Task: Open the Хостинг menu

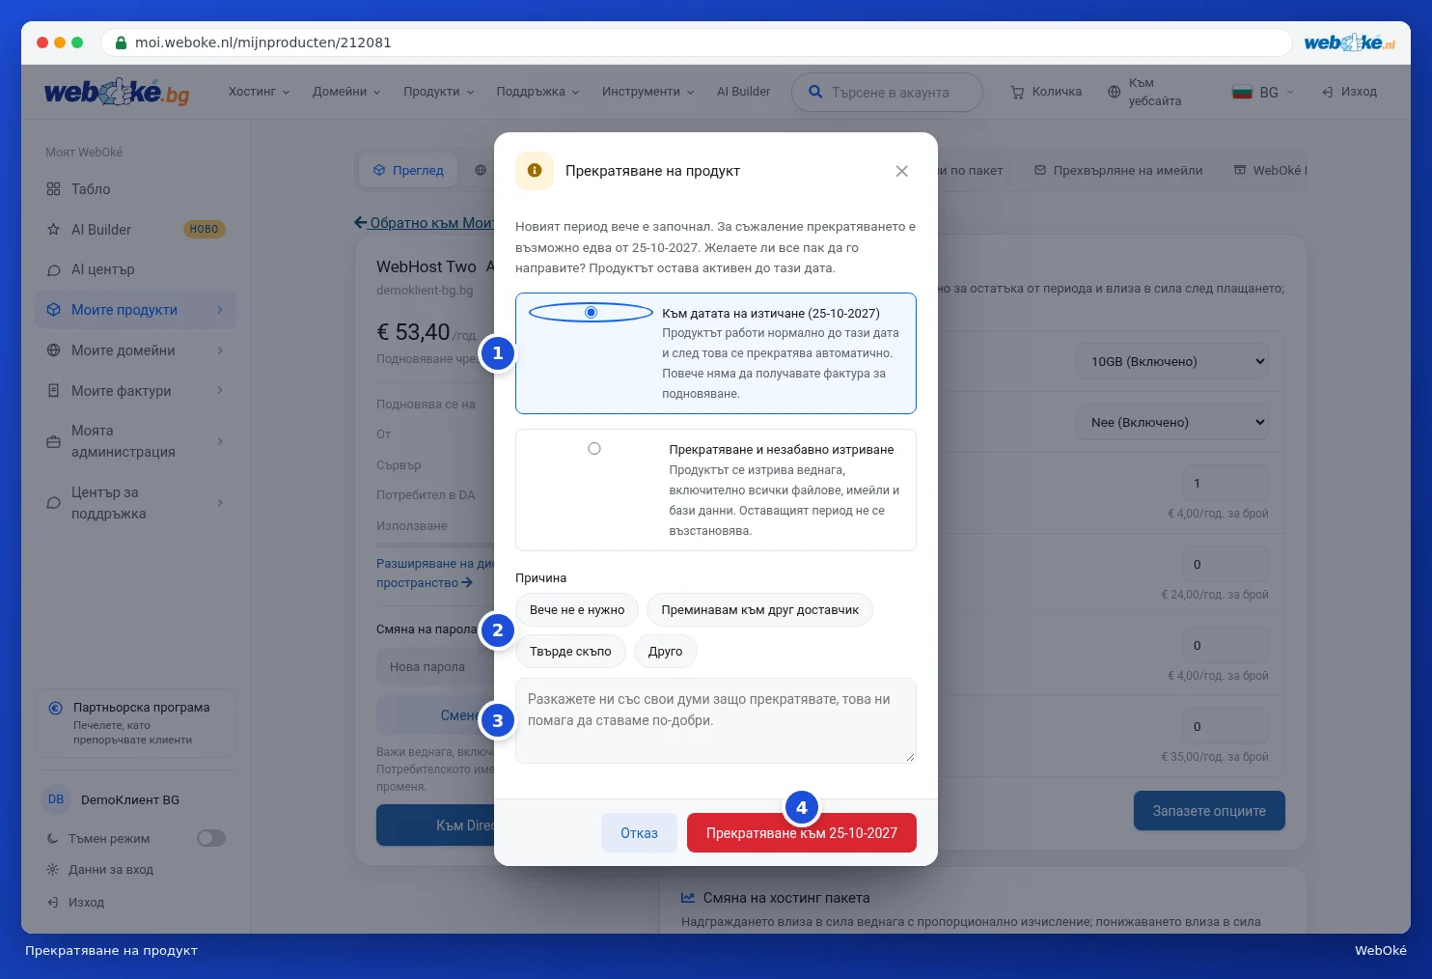Action: point(259,92)
